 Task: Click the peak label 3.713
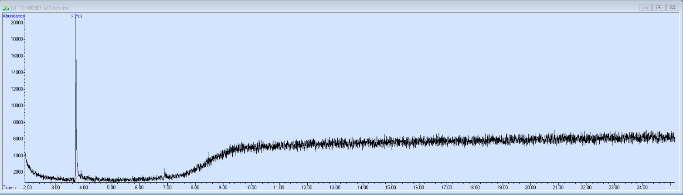[x=76, y=17]
